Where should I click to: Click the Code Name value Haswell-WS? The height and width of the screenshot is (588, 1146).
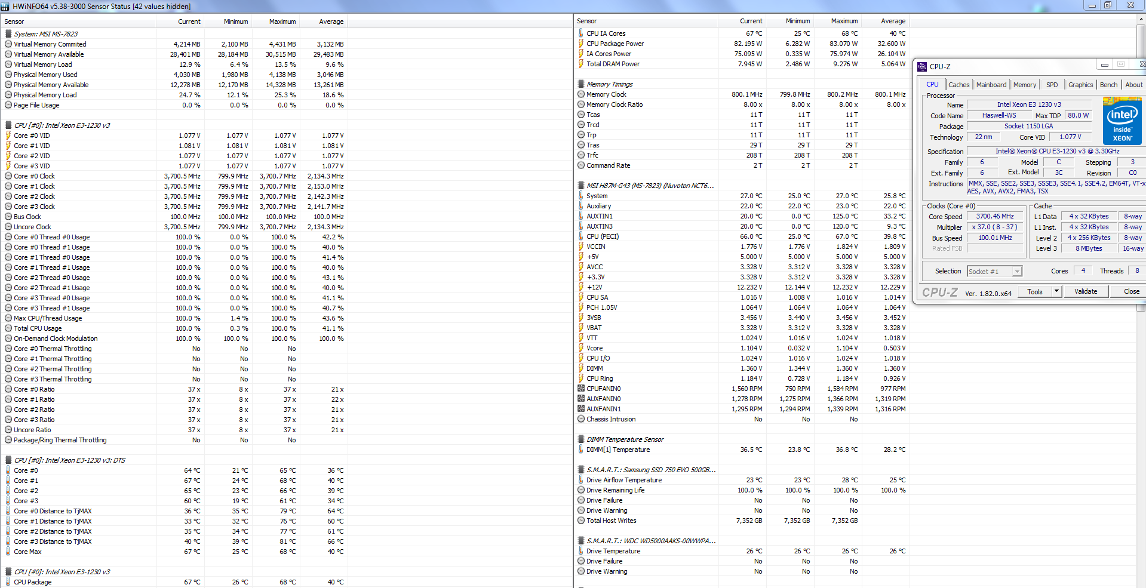999,115
